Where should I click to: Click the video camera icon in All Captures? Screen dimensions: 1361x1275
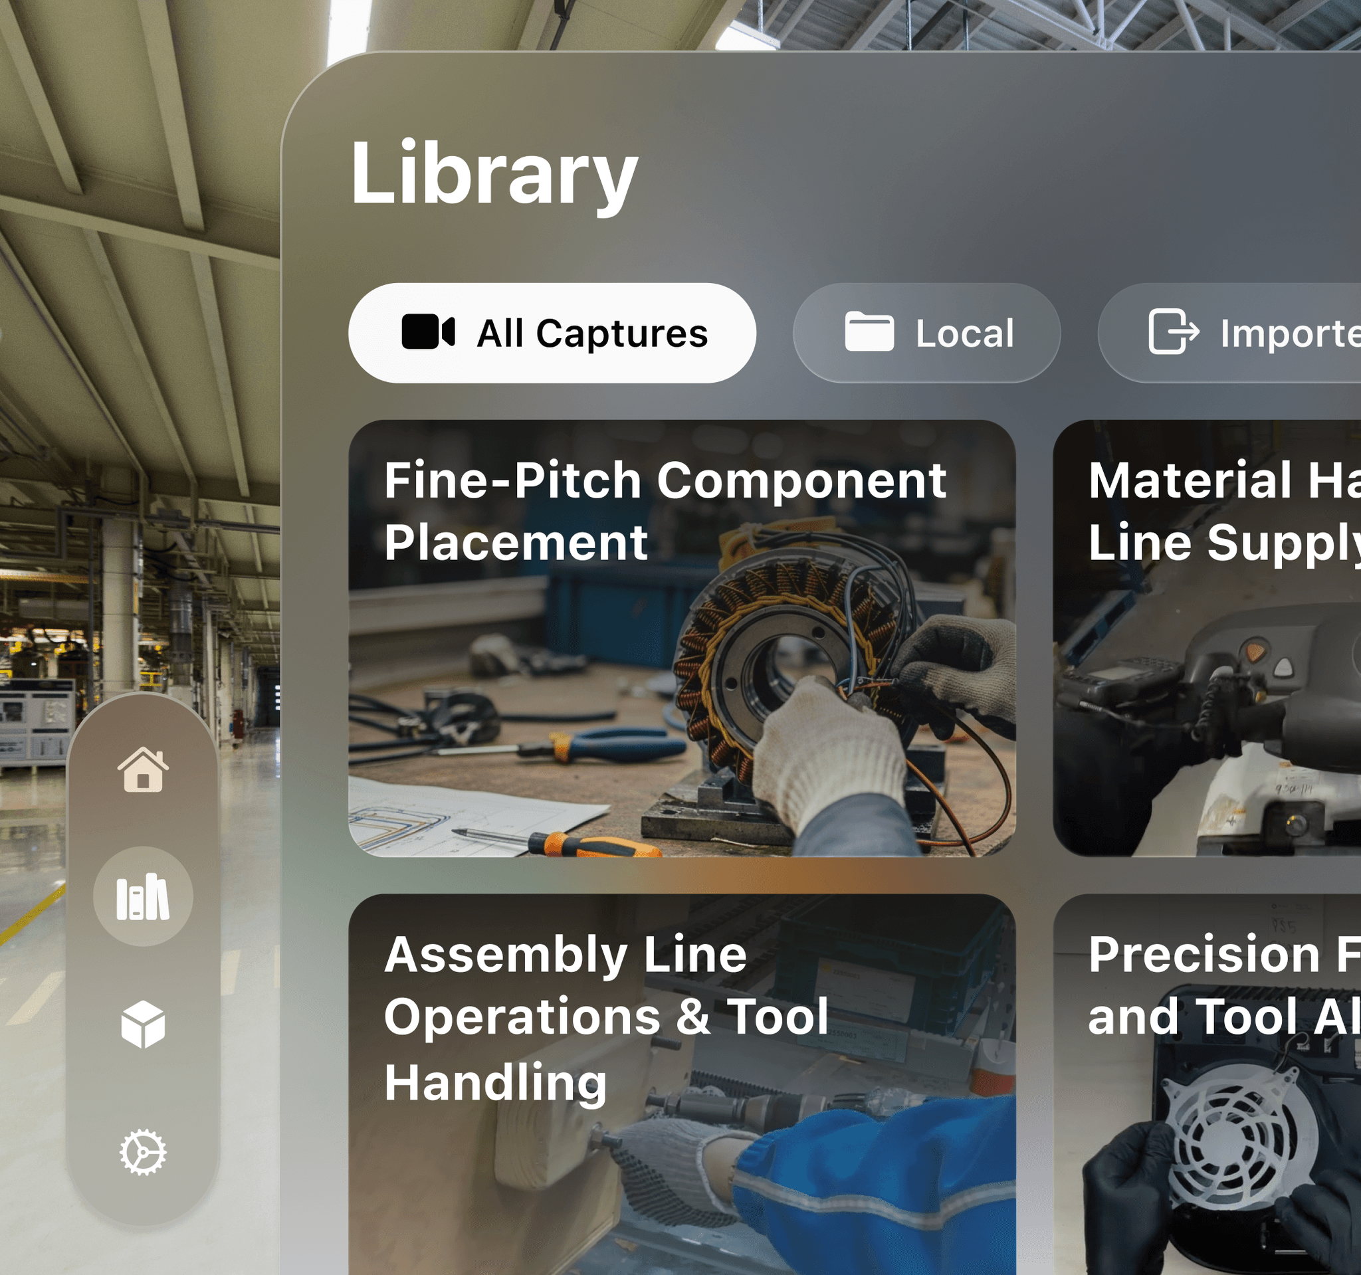429,333
